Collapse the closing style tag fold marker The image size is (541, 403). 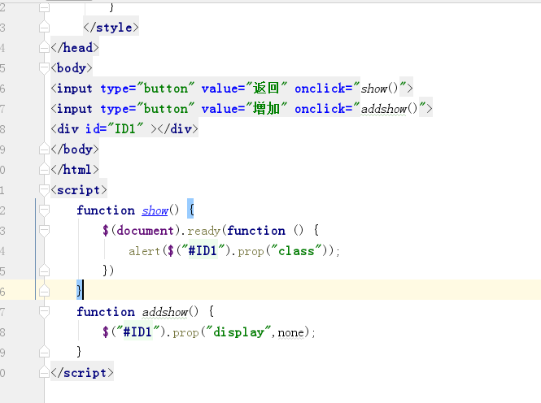tap(44, 27)
